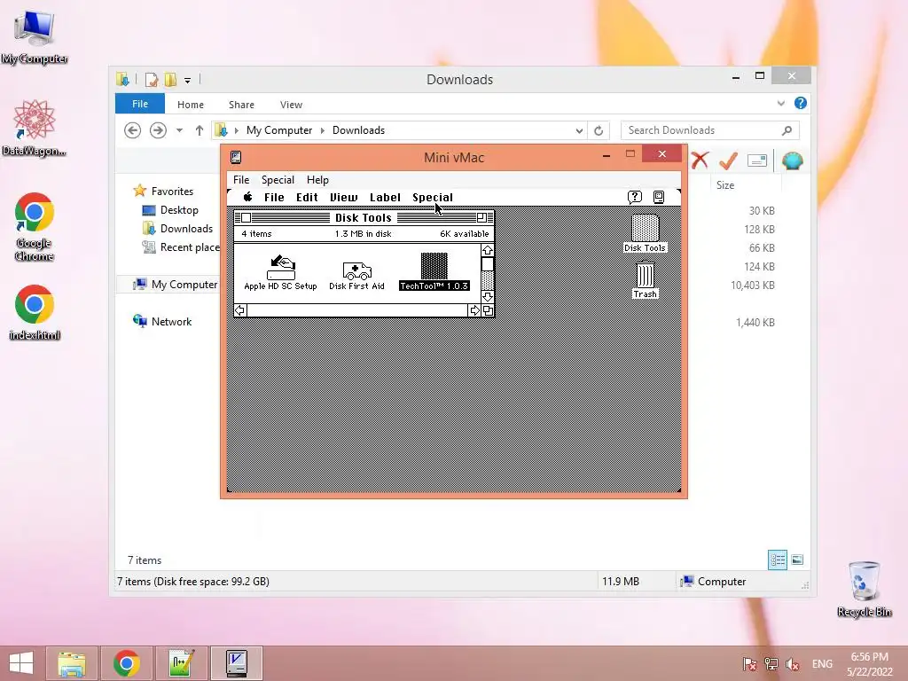The height and width of the screenshot is (681, 908).
Task: Open the Mac Finder View menu
Action: point(343,197)
